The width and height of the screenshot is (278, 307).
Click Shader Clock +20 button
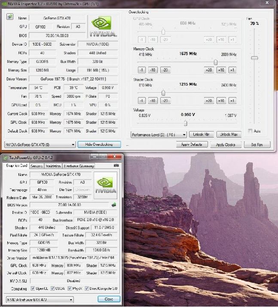[x=209, y=100]
